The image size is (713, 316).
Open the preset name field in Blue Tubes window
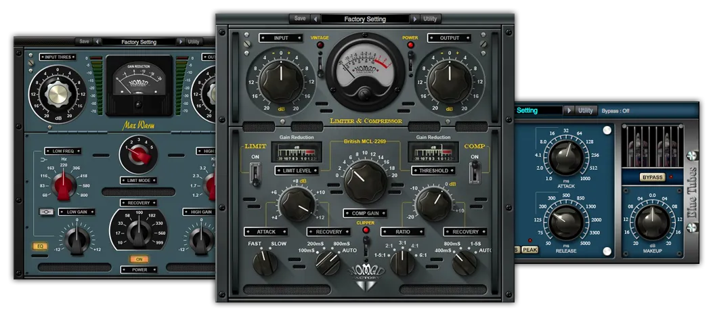[x=538, y=110]
